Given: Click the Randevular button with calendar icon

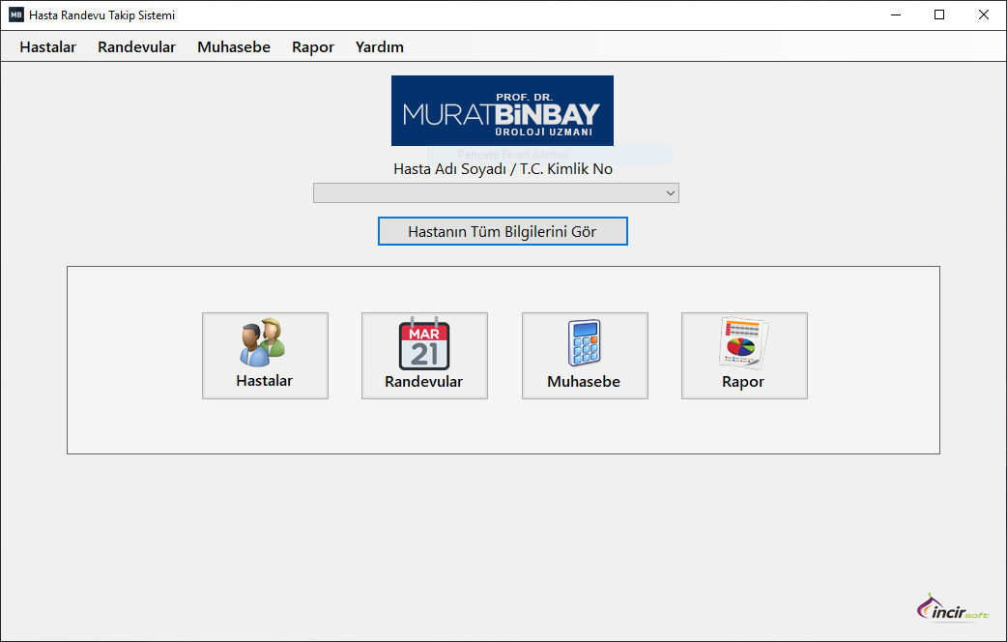Looking at the screenshot, I should pos(424,356).
